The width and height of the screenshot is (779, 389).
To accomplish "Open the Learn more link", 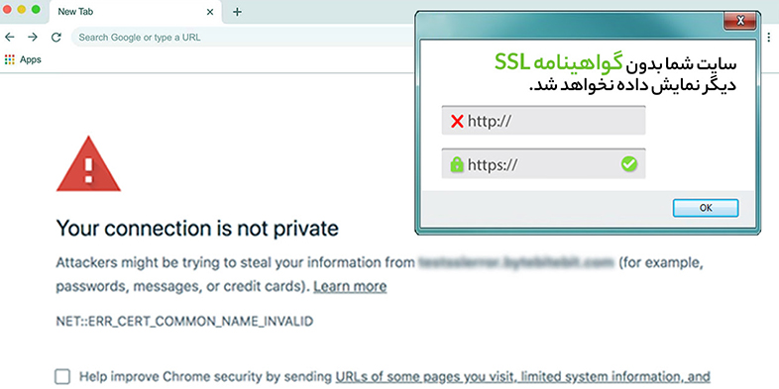I will (x=350, y=287).
